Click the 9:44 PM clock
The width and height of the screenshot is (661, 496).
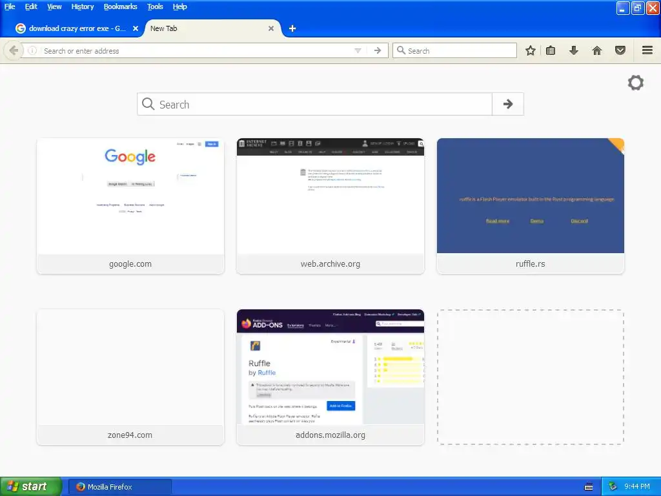(x=636, y=487)
